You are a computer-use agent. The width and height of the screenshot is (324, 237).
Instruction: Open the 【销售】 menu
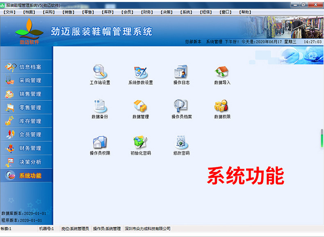tap(68, 12)
